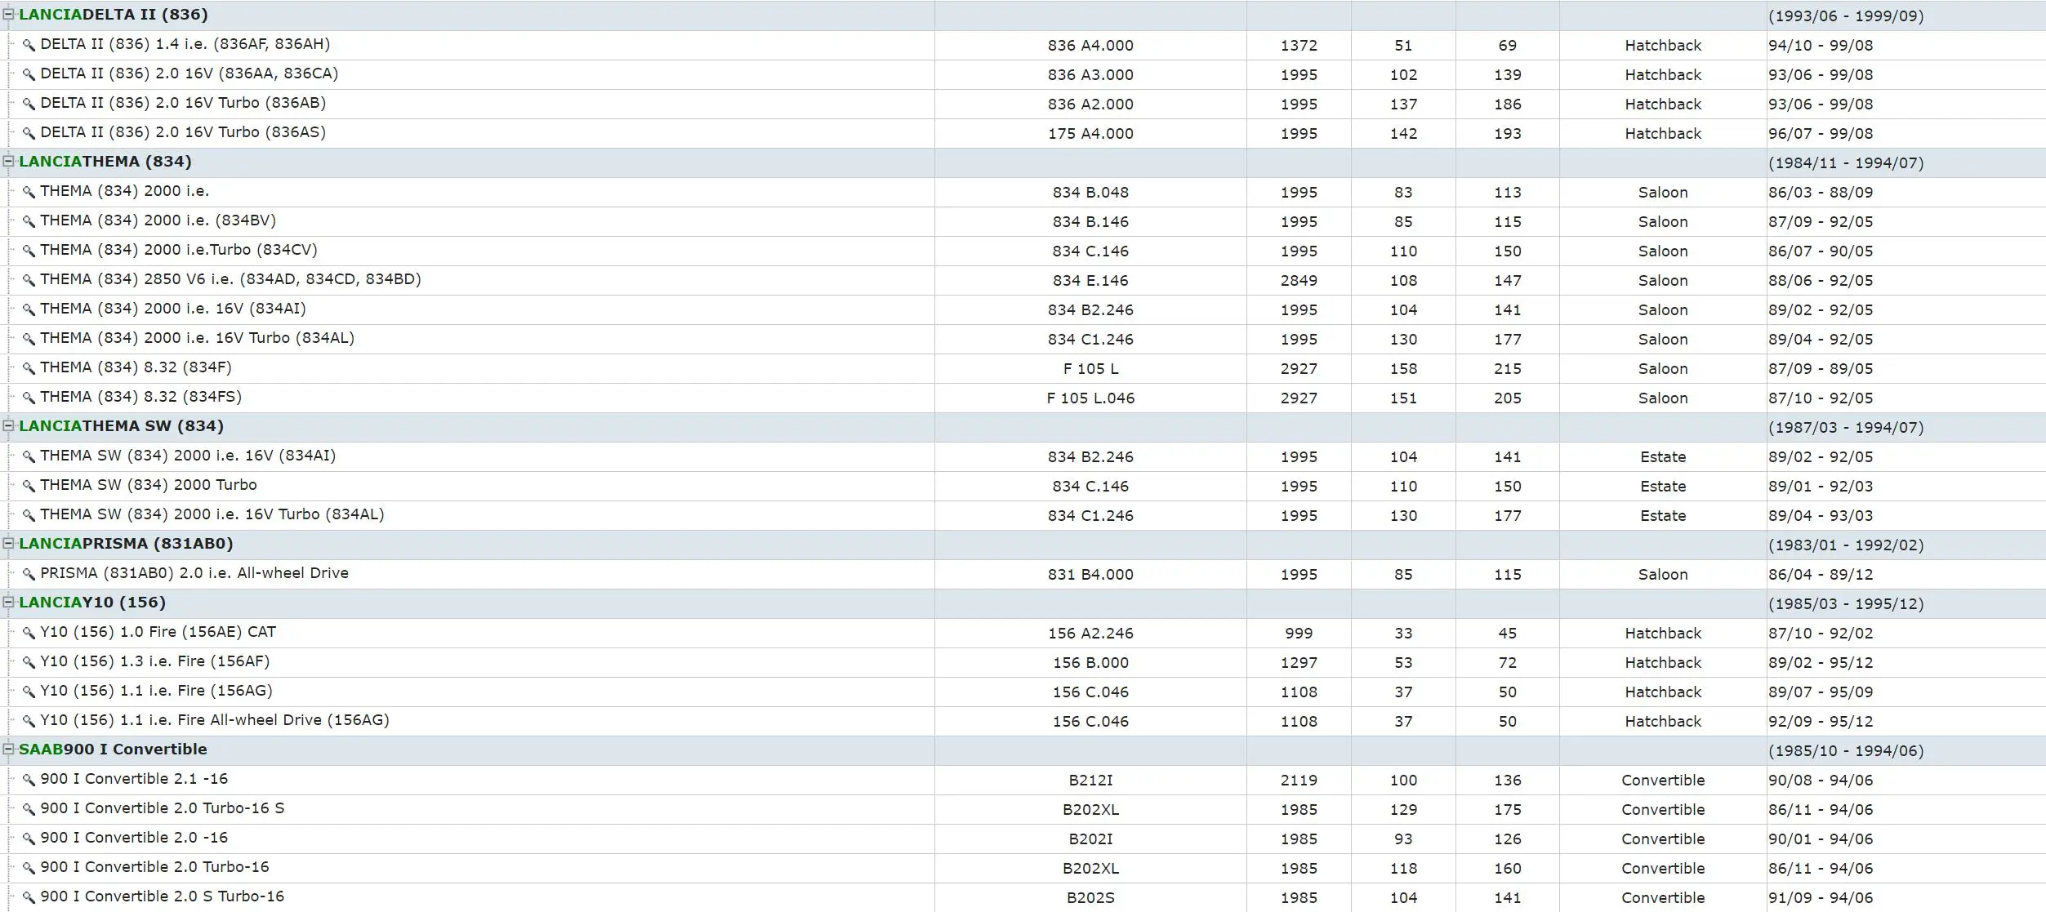Open details icon for THEMA 8.32 (834FS)

pos(29,398)
